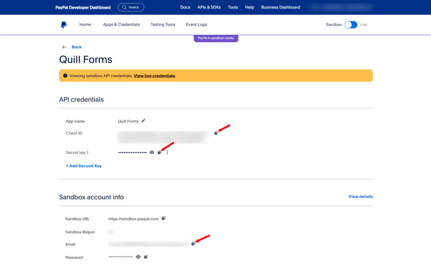Click PayPal Developer Dashboard title
Image resolution: width=431 pixels, height=269 pixels.
click(x=83, y=8)
